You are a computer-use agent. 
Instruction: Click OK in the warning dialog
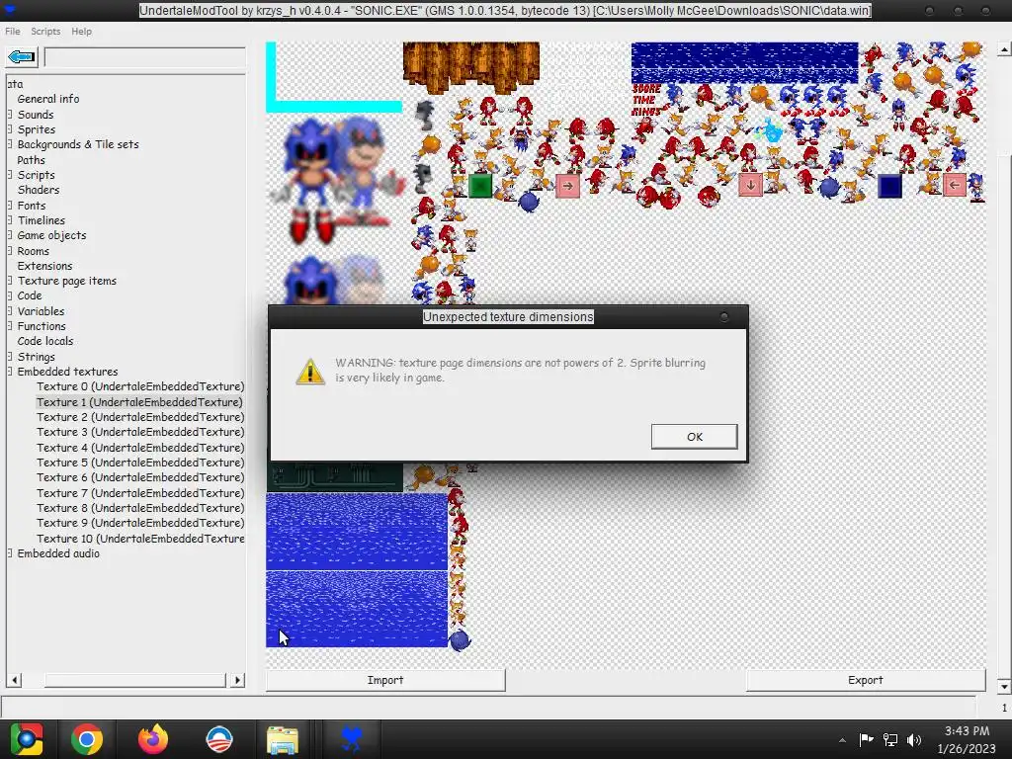(695, 436)
